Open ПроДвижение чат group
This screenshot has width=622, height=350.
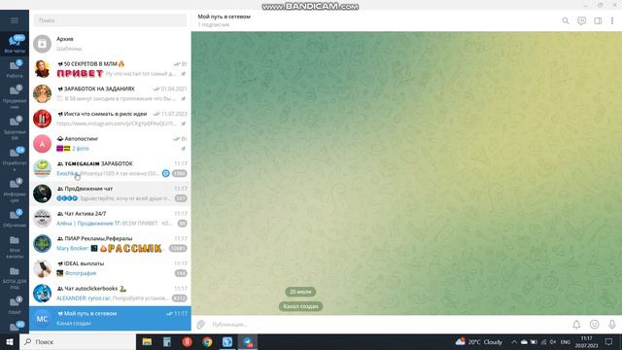coord(110,193)
